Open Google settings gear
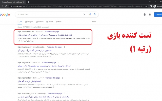Image resolution: width=162 pixels, height=101 pixels. (x=145, y=15)
